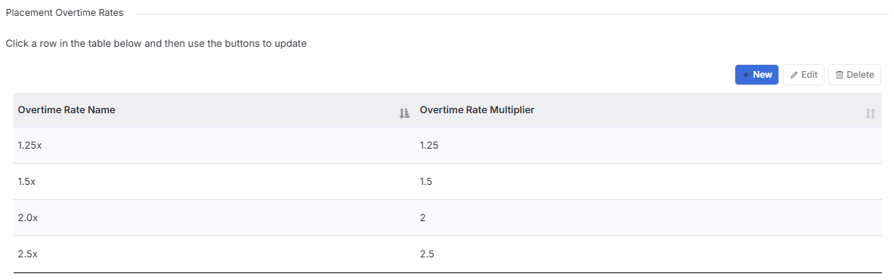This screenshot has height=280, width=894.
Task: Select the 2.5x overtime rate row
Action: 447,254
